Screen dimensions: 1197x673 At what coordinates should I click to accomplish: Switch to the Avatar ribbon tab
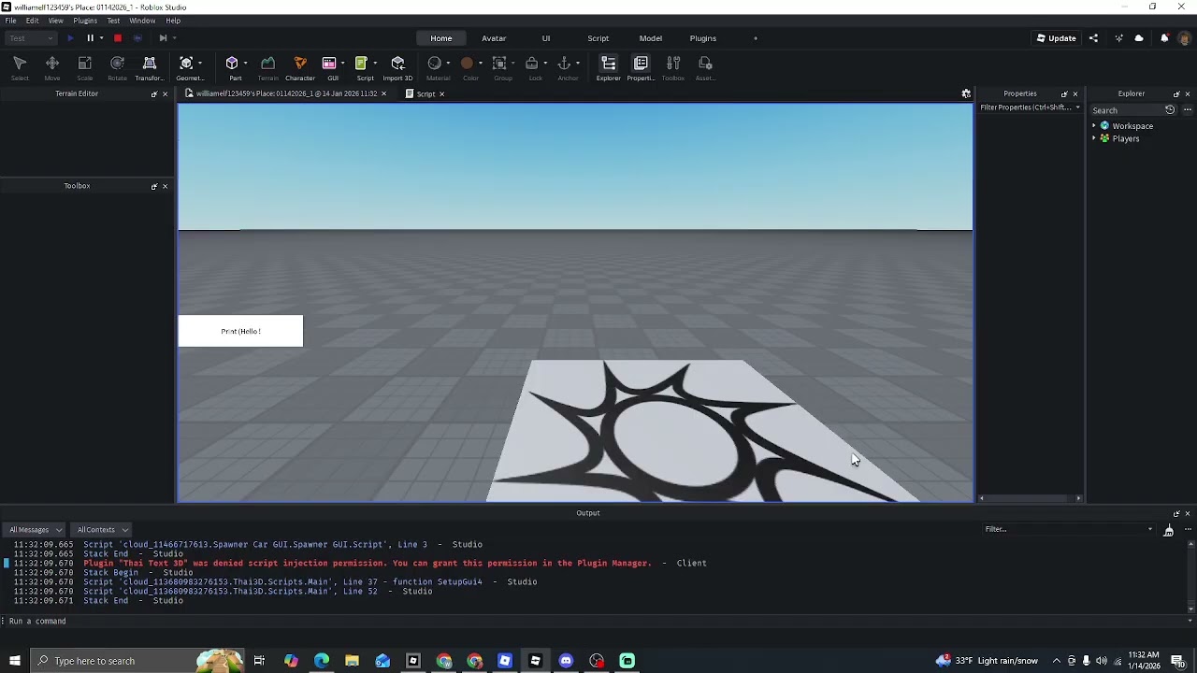494,38
